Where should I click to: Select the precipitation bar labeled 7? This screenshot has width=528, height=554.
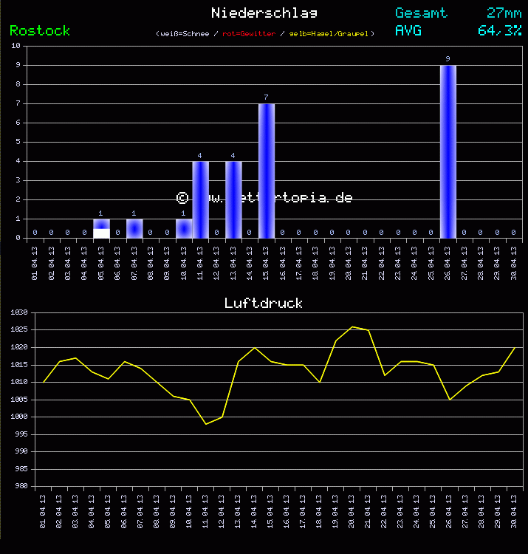coord(267,170)
